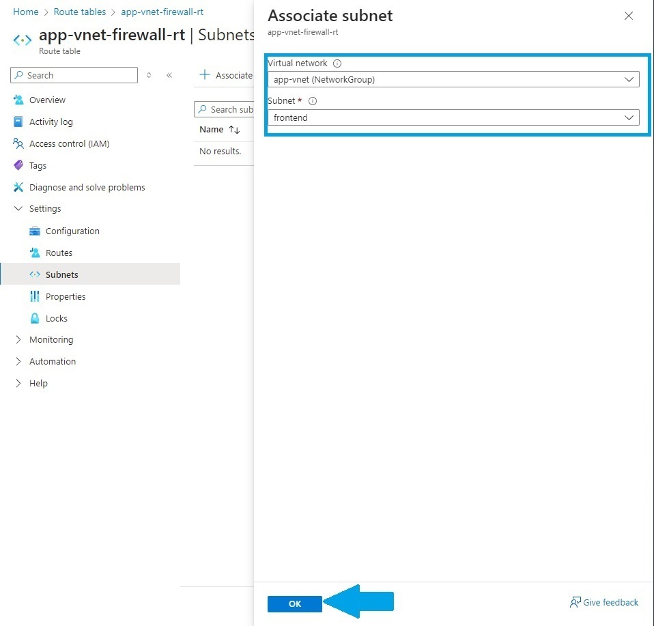Collapse the Settings section
The width and height of the screenshot is (654, 626).
click(18, 209)
